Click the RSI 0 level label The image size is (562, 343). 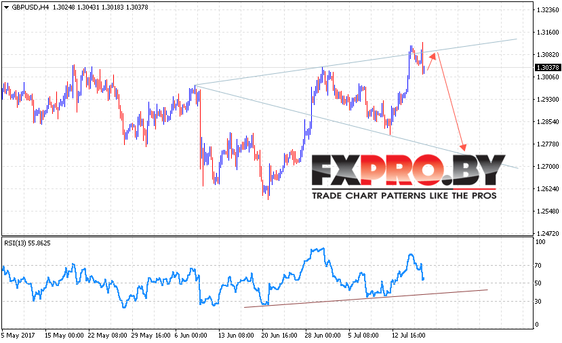pos(536,325)
